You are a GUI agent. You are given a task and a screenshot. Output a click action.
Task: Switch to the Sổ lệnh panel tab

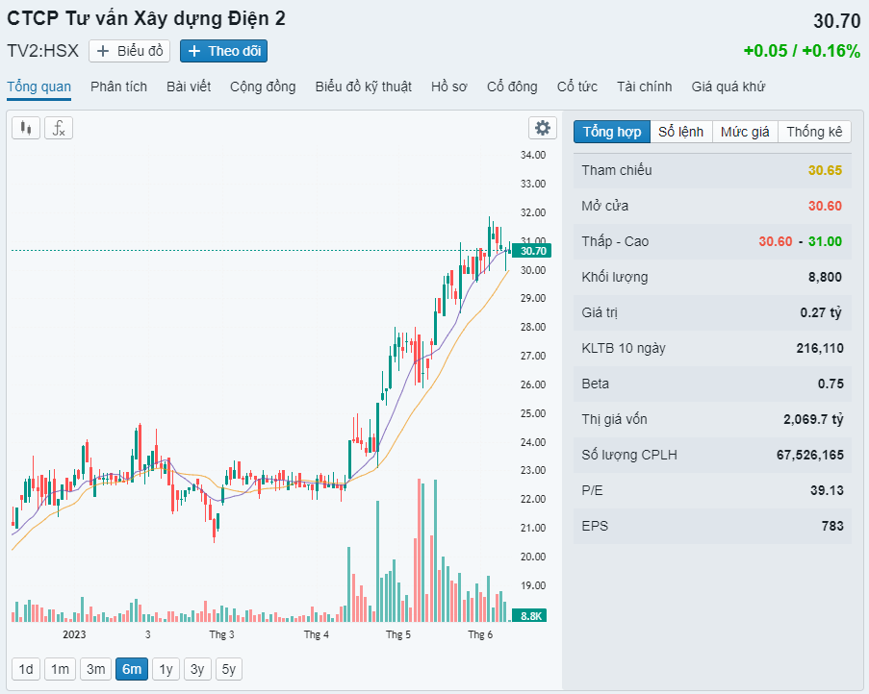tap(681, 132)
